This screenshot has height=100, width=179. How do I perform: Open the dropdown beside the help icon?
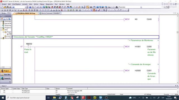coord(25,7)
